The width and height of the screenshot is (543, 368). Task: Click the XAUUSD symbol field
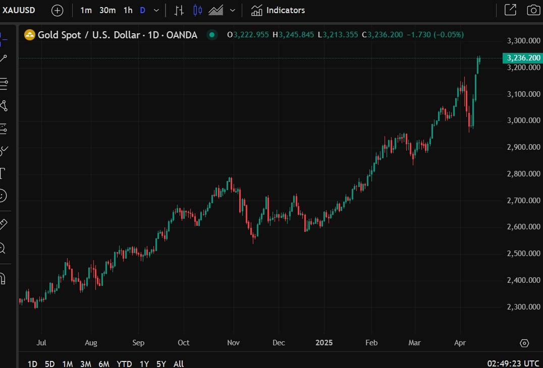tap(19, 10)
